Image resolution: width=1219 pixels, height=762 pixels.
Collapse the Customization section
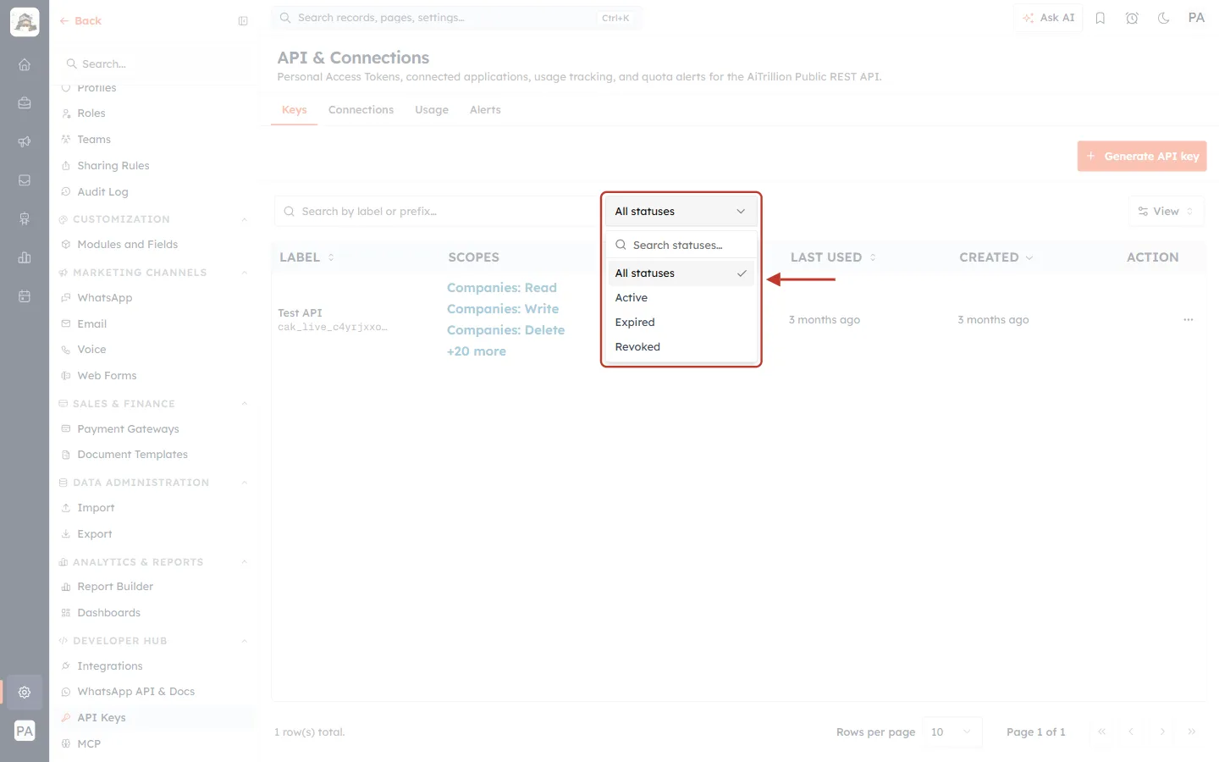pos(245,219)
